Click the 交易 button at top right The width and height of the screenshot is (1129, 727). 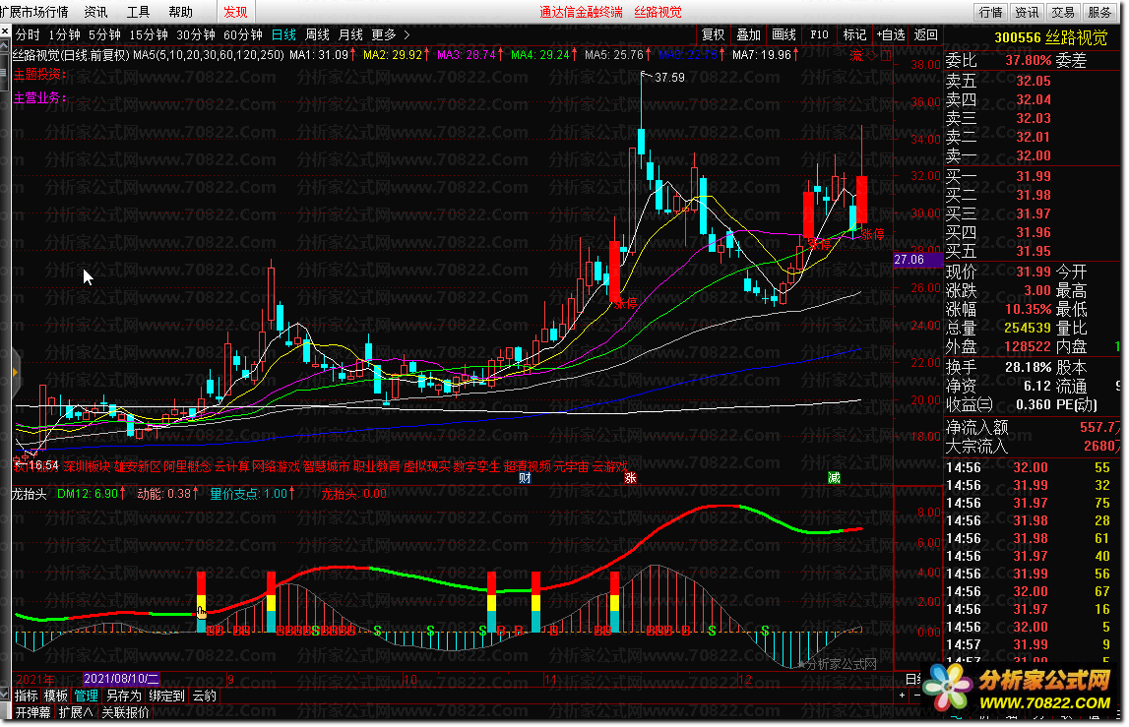tap(1063, 12)
